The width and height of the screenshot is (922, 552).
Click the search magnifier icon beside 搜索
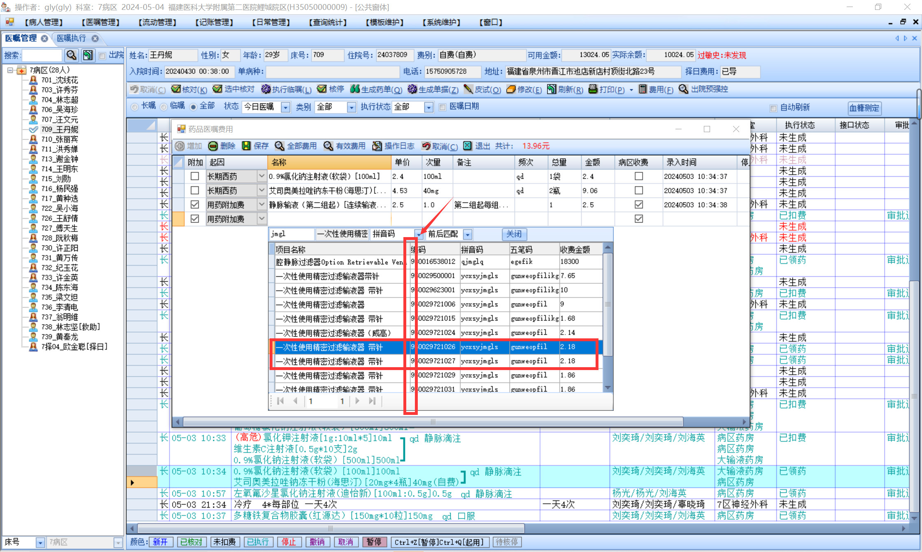coord(71,55)
